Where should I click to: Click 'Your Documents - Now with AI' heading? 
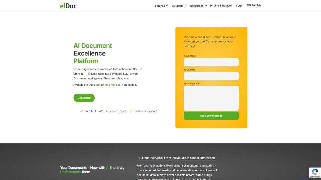coord(92,170)
